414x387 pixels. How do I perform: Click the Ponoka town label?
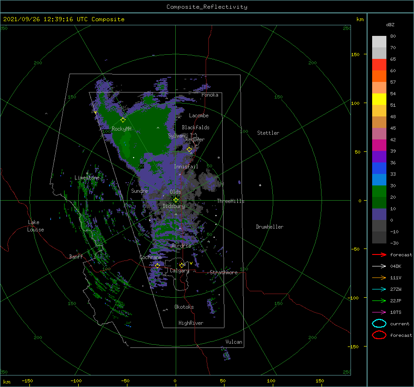click(210, 95)
